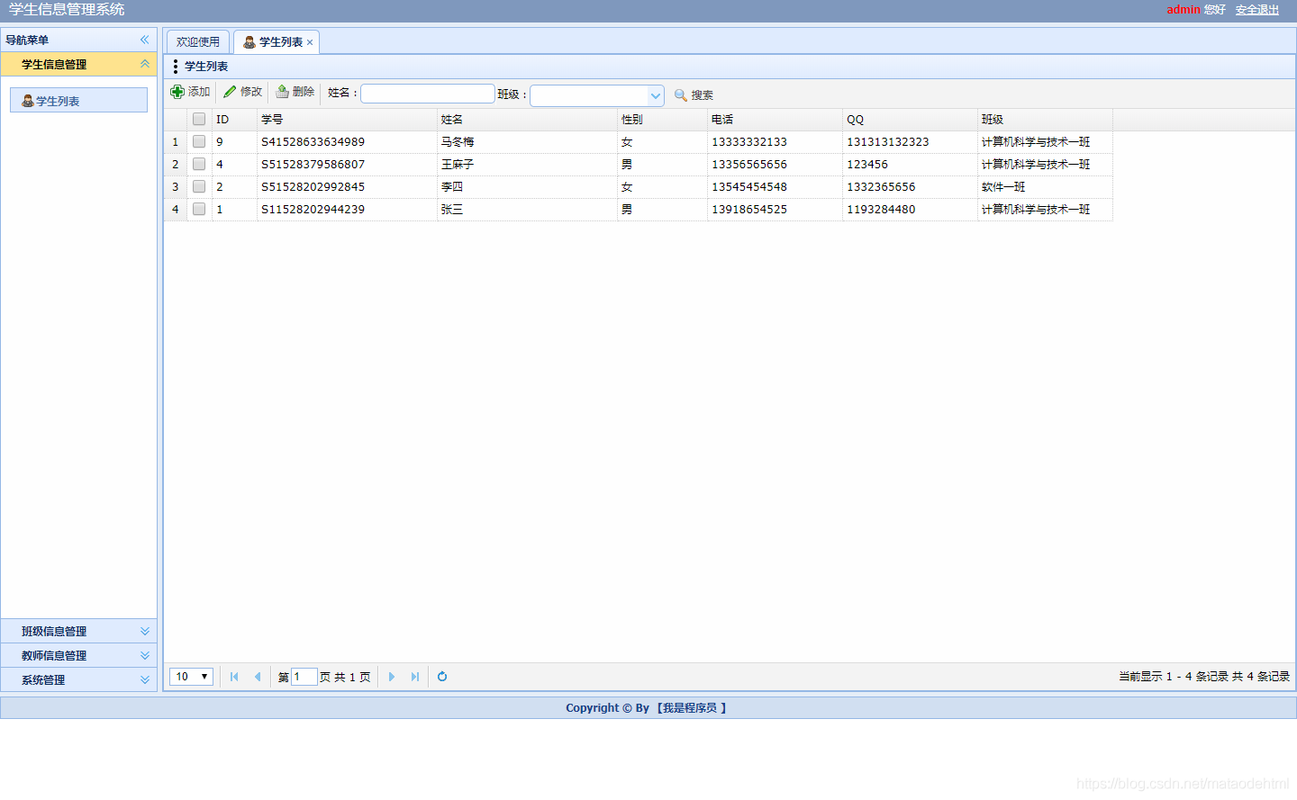Click the 教师信息管理 accordion header label
The width and height of the screenshot is (1297, 800).
(x=54, y=655)
